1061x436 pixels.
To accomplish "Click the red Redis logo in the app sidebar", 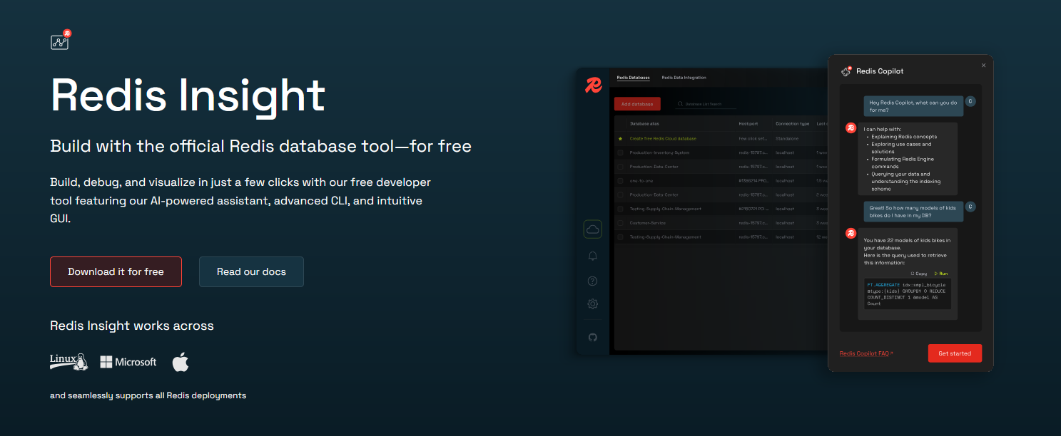I will point(593,85).
